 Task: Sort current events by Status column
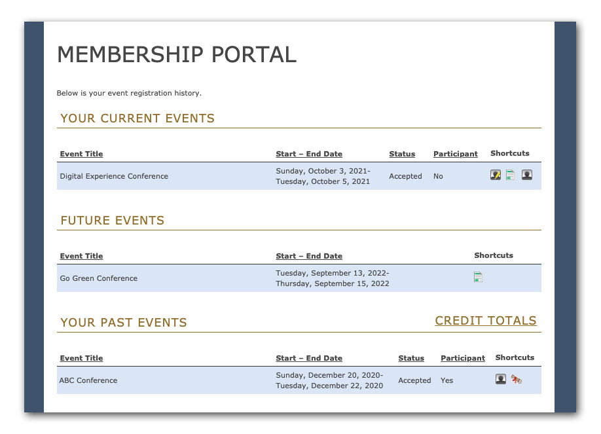point(402,154)
